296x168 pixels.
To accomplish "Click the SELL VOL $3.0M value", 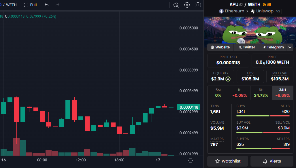I will 284,128.
